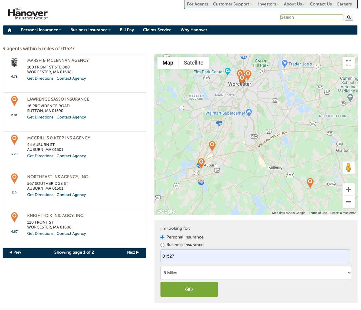Click orange pin beside Knight-Dik Ins. Agcy
This screenshot has width=361, height=310.
click(x=14, y=217)
